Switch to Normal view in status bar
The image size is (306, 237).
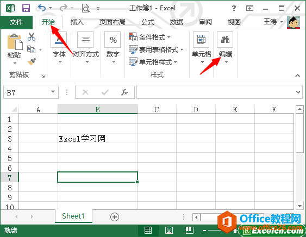click(148, 230)
